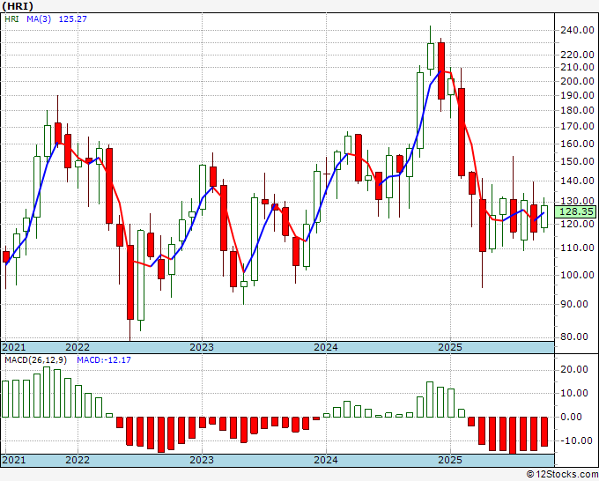Select the MACD:-12.17 value readout
Viewport: 599px width, 481px height.
coord(104,360)
